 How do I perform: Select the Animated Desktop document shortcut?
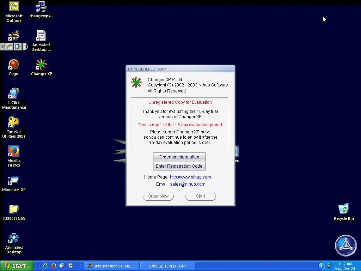tap(41, 41)
